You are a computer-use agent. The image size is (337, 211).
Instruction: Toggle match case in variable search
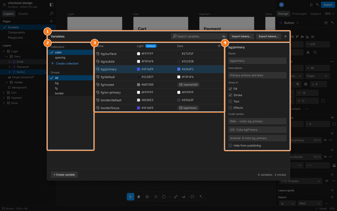pyautogui.click(x=224, y=36)
